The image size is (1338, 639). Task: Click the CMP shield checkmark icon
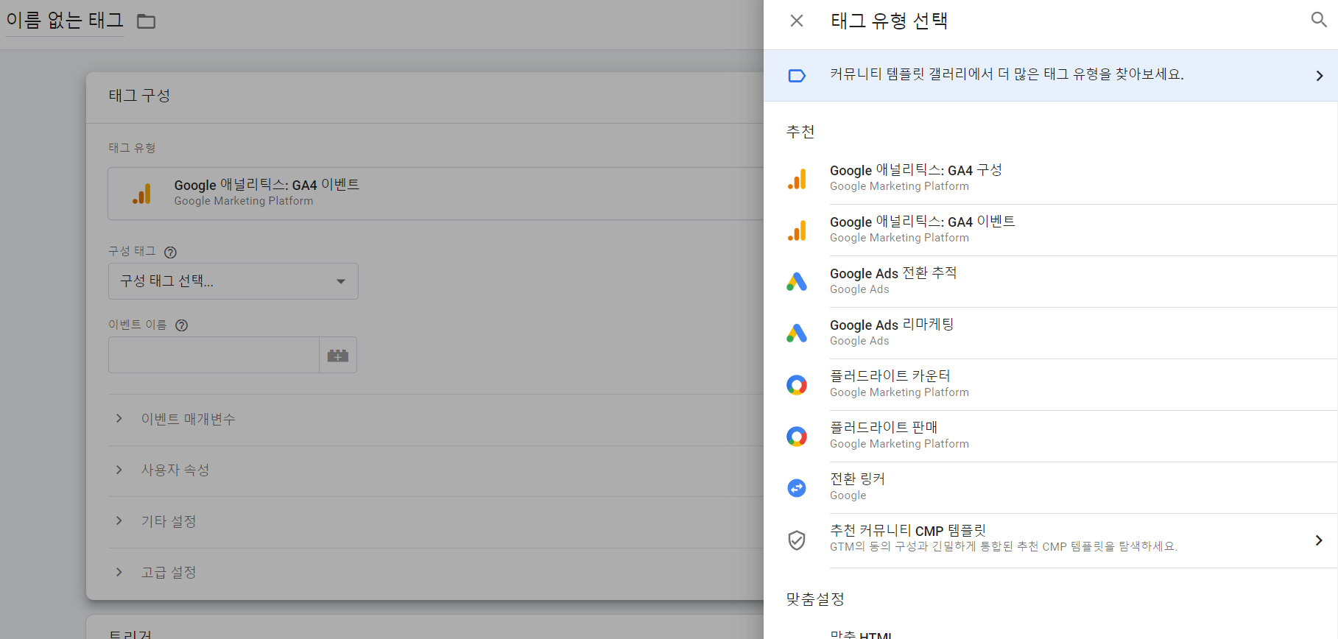pyautogui.click(x=797, y=540)
